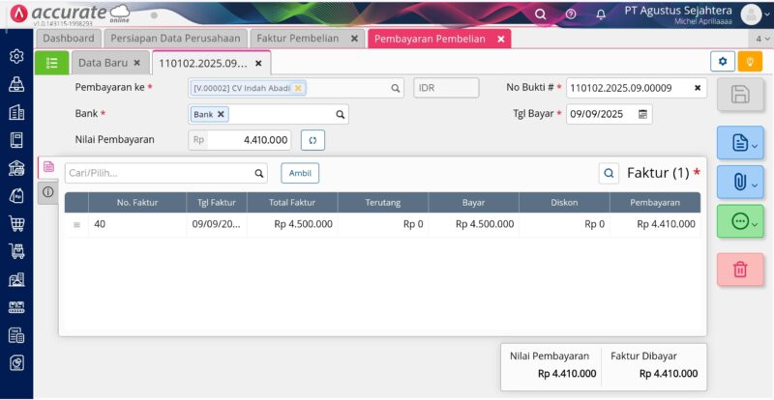The image size is (774, 400).
Task: Click the shopping cart module icon
Action: tap(16, 223)
